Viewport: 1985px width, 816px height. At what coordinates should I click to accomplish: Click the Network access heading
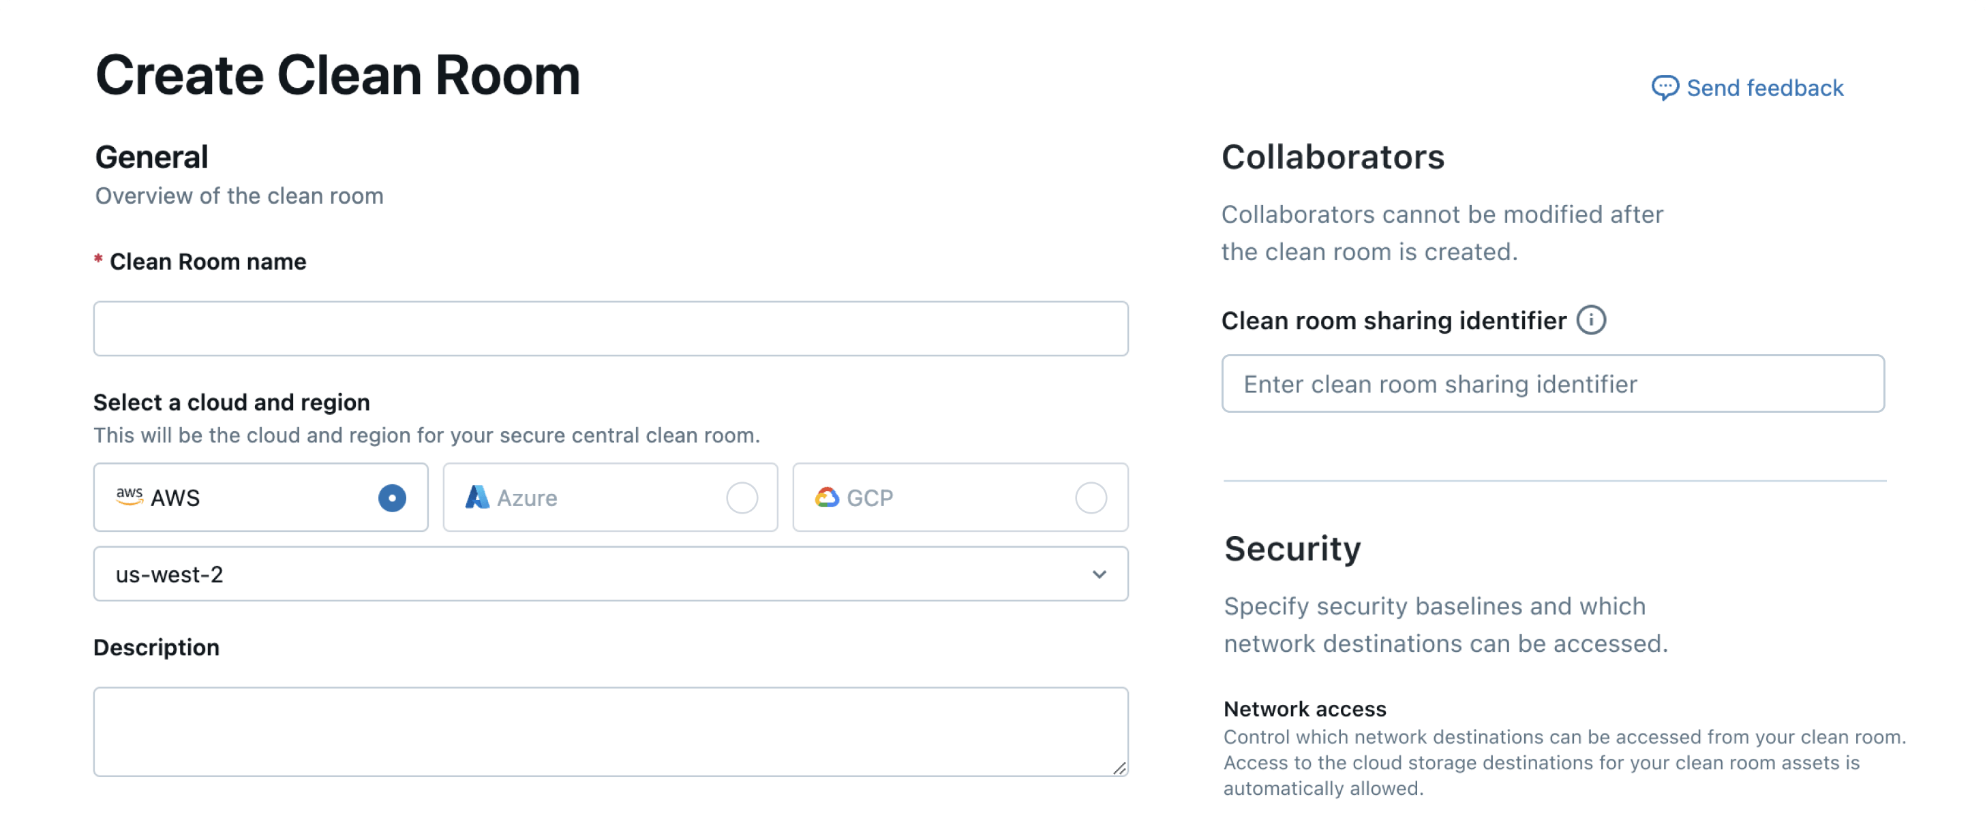point(1305,708)
